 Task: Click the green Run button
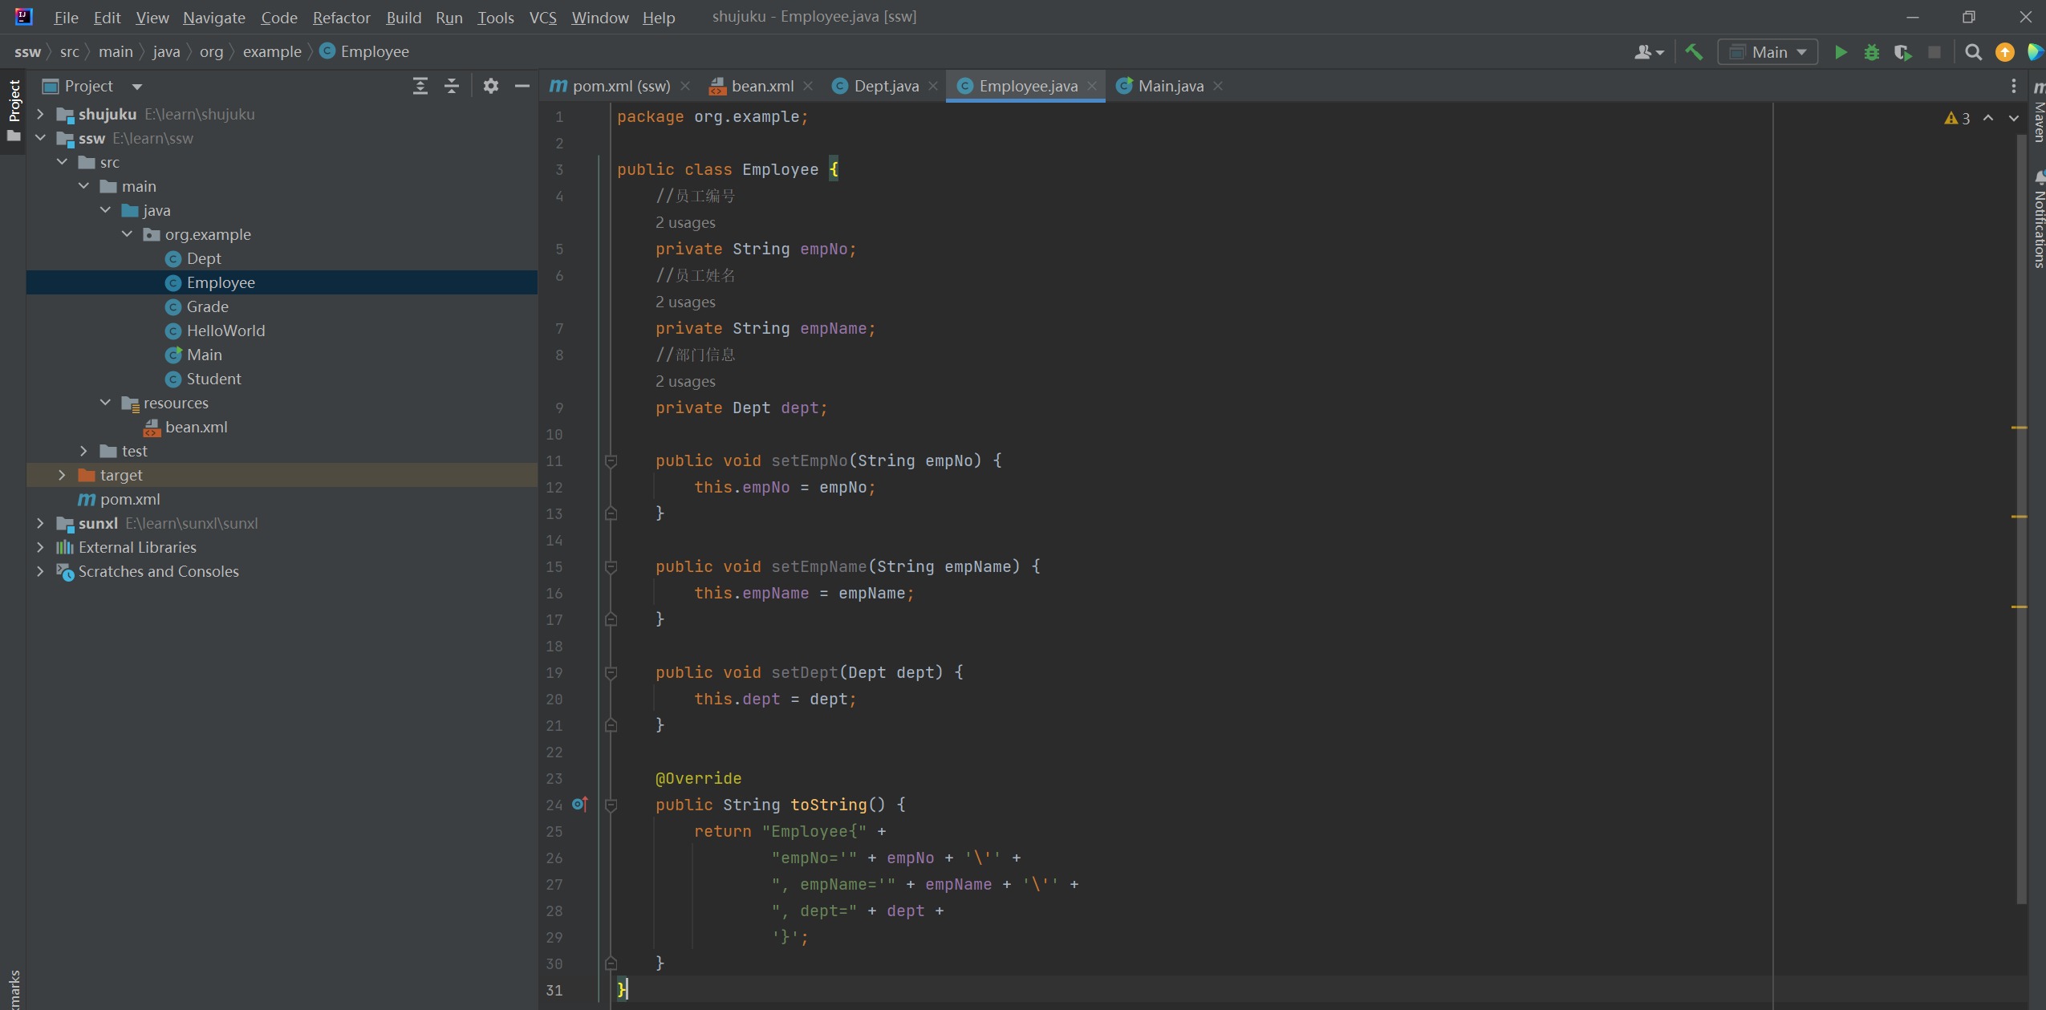tap(1841, 52)
